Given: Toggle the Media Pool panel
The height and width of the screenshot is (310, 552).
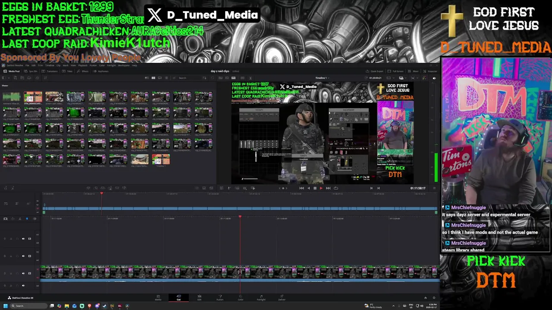Looking at the screenshot, I should coord(12,71).
